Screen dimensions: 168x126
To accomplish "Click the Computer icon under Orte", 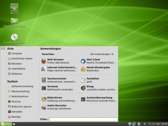I will click(x=9, y=54).
